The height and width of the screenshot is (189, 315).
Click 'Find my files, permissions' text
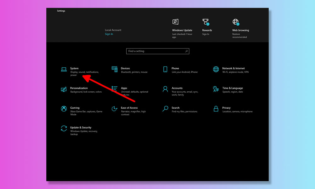tap(184, 112)
